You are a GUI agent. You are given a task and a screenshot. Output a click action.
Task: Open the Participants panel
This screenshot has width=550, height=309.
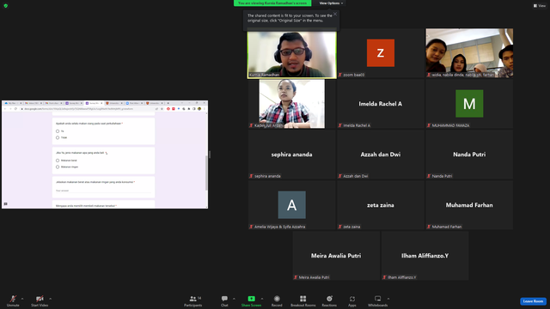tap(192, 300)
